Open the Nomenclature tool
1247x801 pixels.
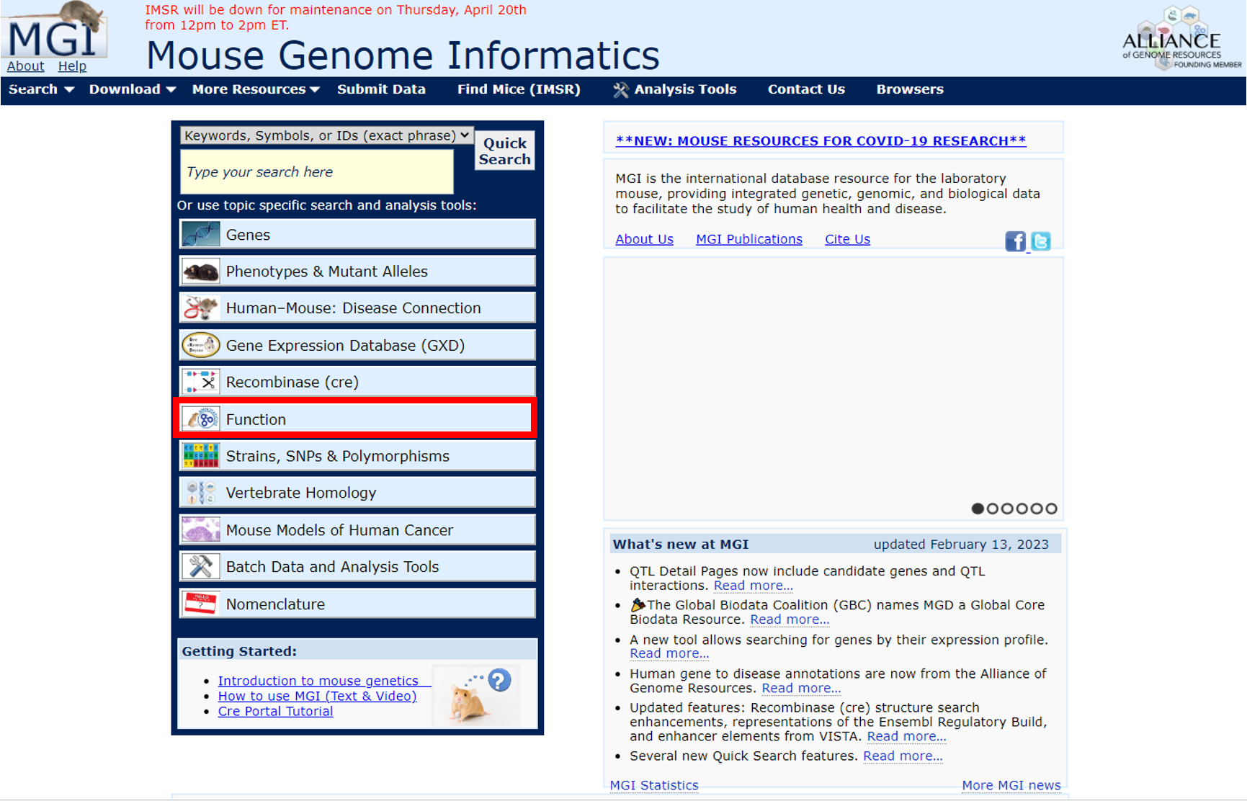pyautogui.click(x=357, y=604)
